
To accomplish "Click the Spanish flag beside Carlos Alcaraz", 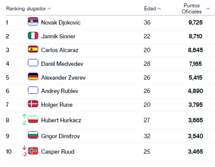I will 33,49.
